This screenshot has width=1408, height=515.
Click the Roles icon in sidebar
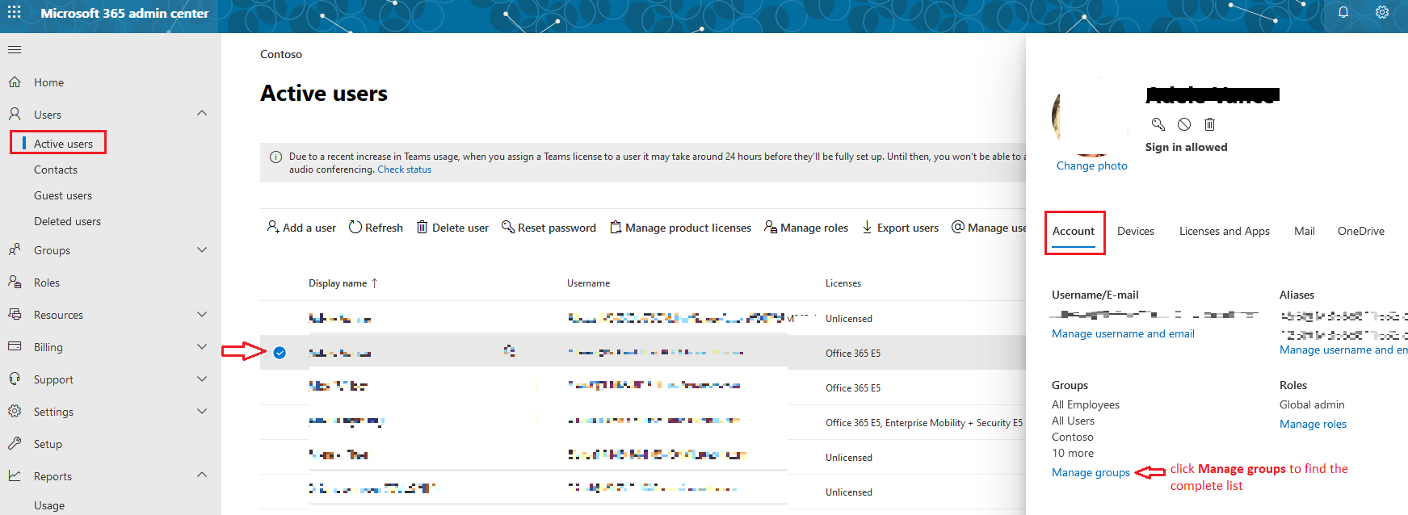pyautogui.click(x=15, y=283)
